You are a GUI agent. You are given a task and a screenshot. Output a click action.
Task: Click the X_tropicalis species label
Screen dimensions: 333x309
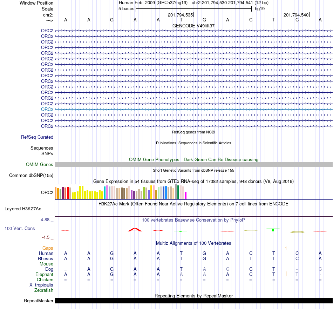(41, 285)
